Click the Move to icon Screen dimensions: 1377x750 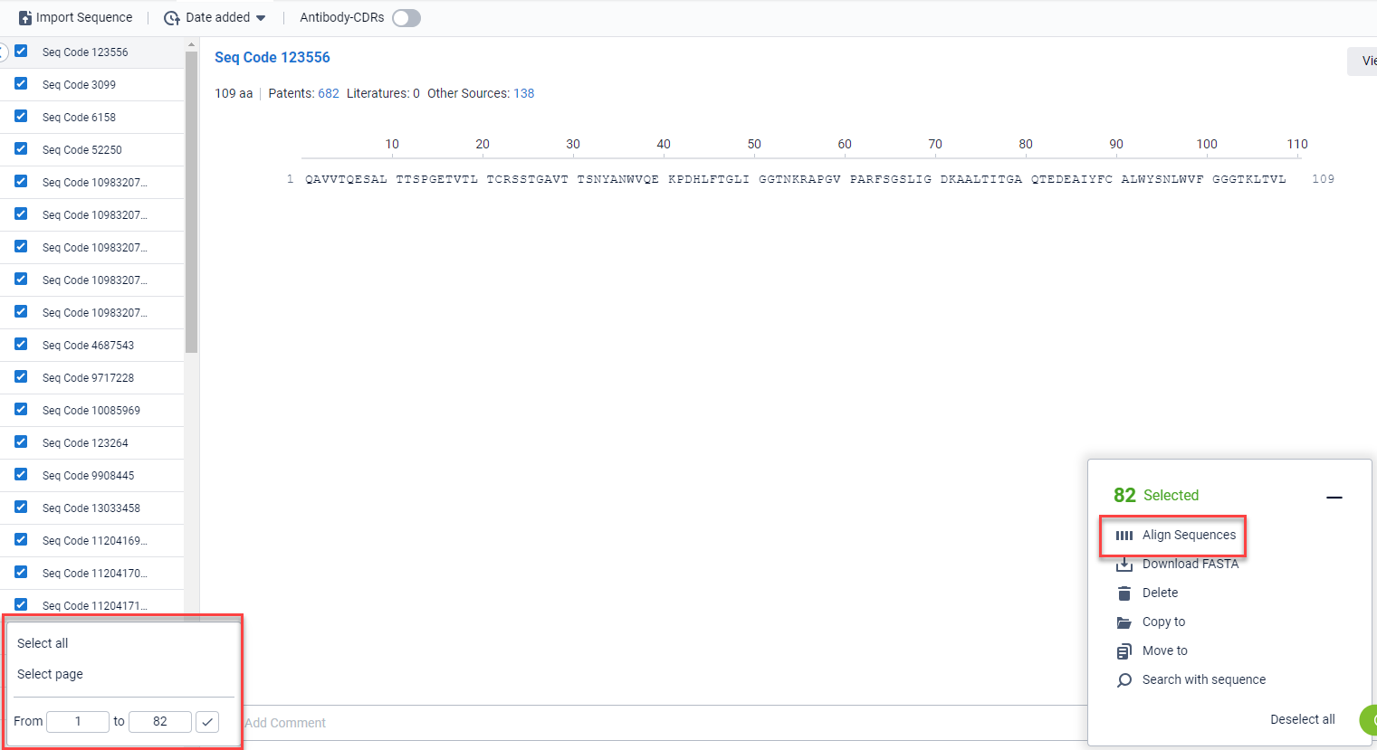[1124, 651]
